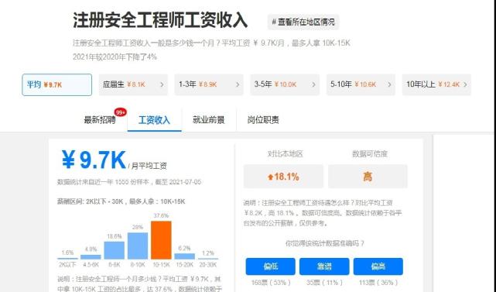The height and width of the screenshot is (292, 496).
Task: Click the 8-10K histogram bar
Action: click(x=138, y=246)
